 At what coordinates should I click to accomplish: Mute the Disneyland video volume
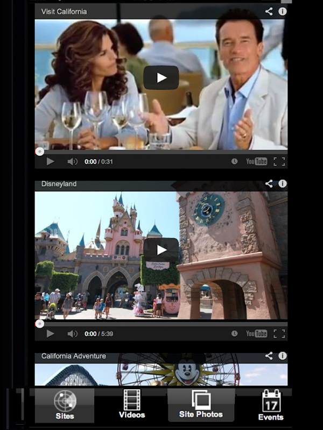[x=72, y=334]
